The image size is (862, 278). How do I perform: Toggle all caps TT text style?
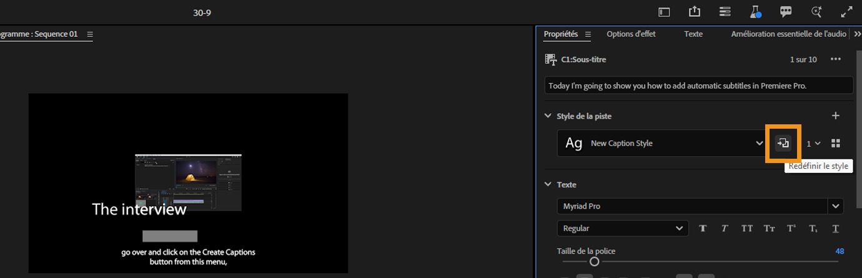747,228
